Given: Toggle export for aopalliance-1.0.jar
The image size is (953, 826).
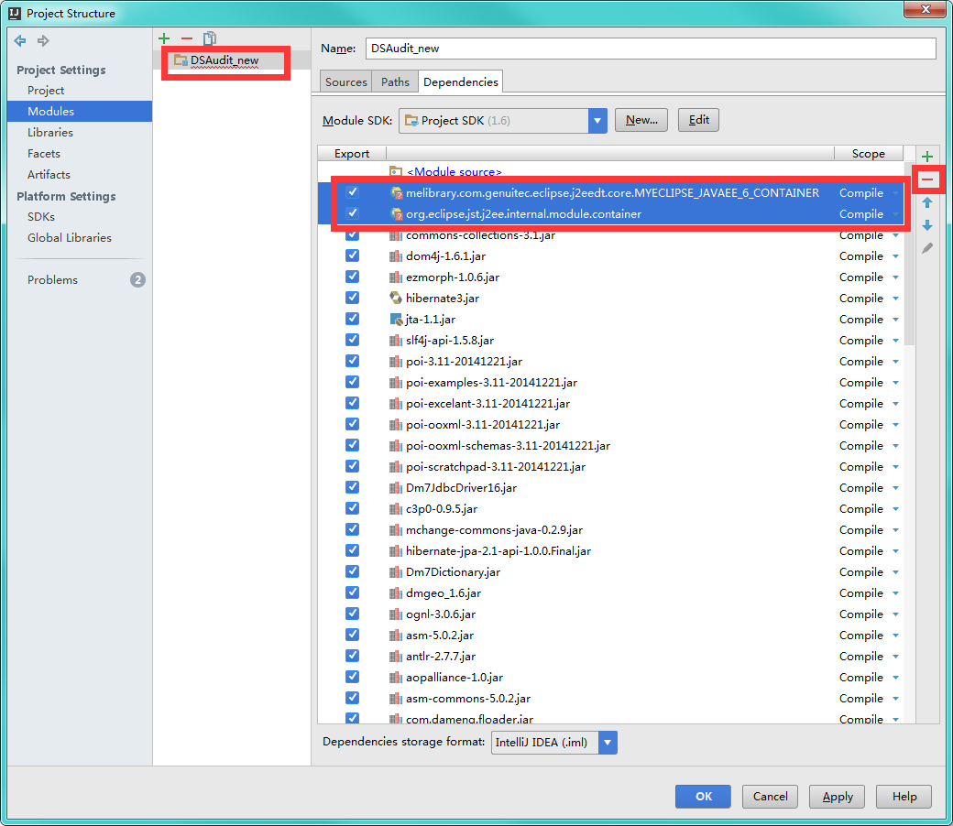Looking at the screenshot, I should point(353,677).
